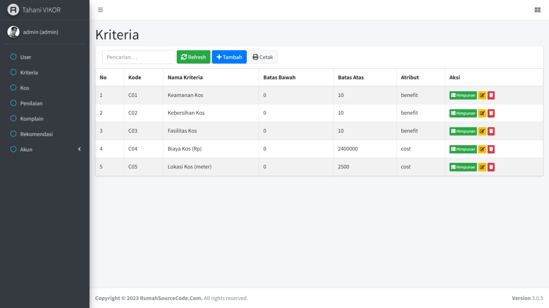This screenshot has height=308, width=549.
Task: Open the User sidebar menu
Action: tap(26, 57)
